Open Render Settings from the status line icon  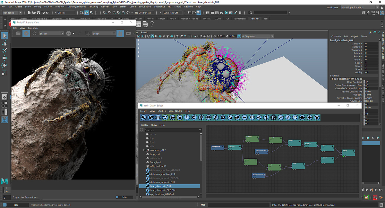click(x=221, y=13)
